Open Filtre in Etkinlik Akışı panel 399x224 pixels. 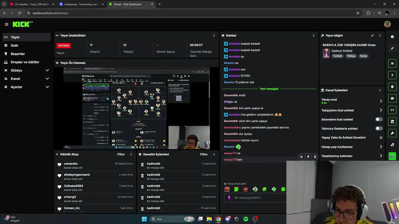coord(121,154)
